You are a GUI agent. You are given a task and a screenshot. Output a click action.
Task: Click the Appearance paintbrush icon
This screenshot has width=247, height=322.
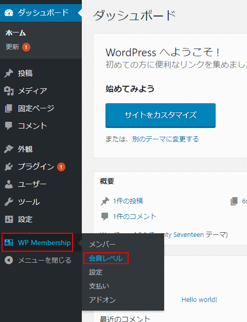9,149
